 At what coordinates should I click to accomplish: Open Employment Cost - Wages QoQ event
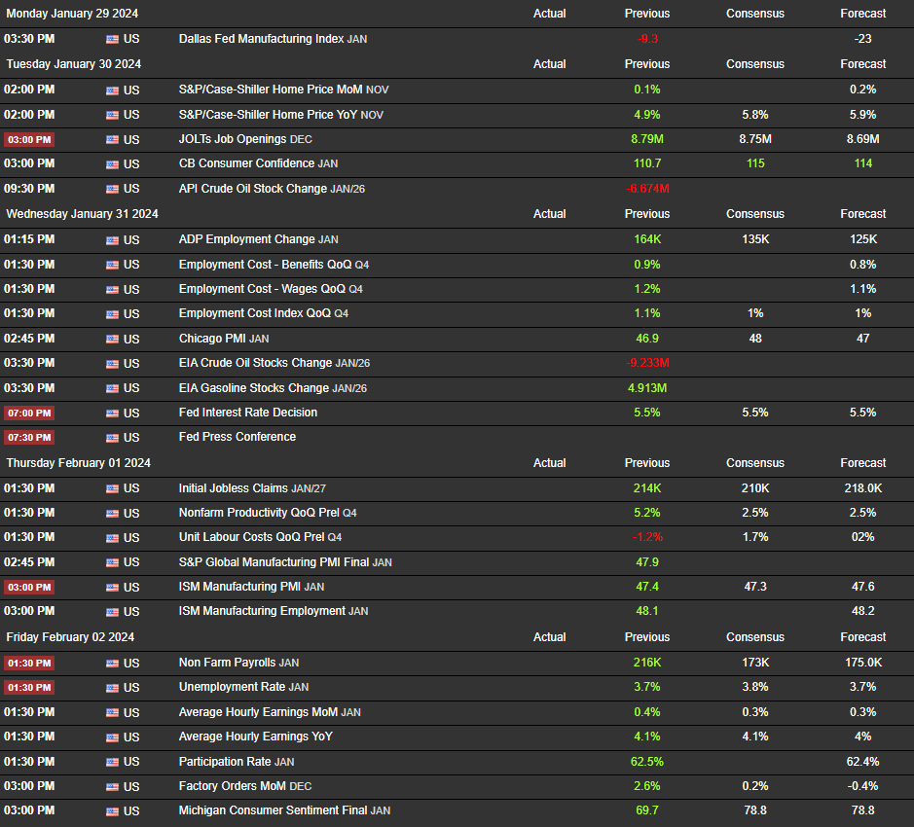click(x=271, y=289)
